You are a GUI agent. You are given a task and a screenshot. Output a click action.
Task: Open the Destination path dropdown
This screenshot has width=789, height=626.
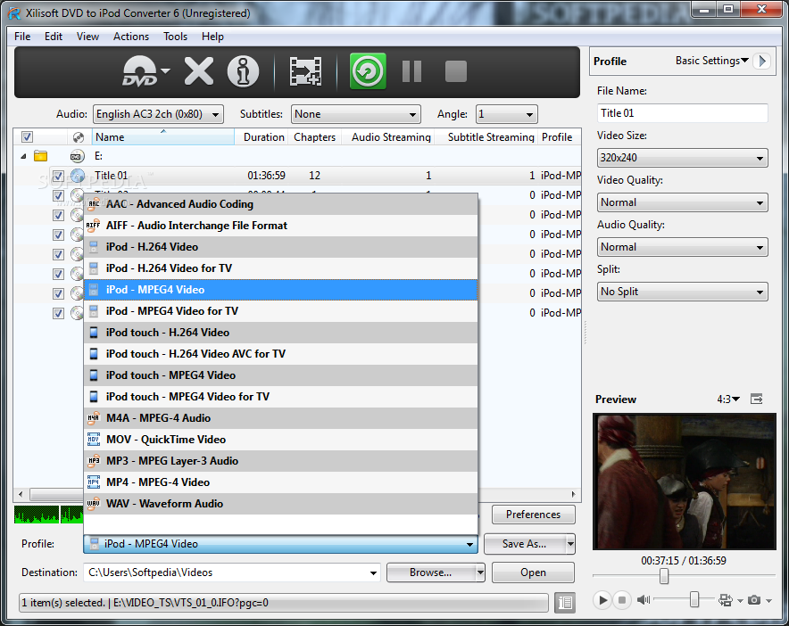pos(373,572)
